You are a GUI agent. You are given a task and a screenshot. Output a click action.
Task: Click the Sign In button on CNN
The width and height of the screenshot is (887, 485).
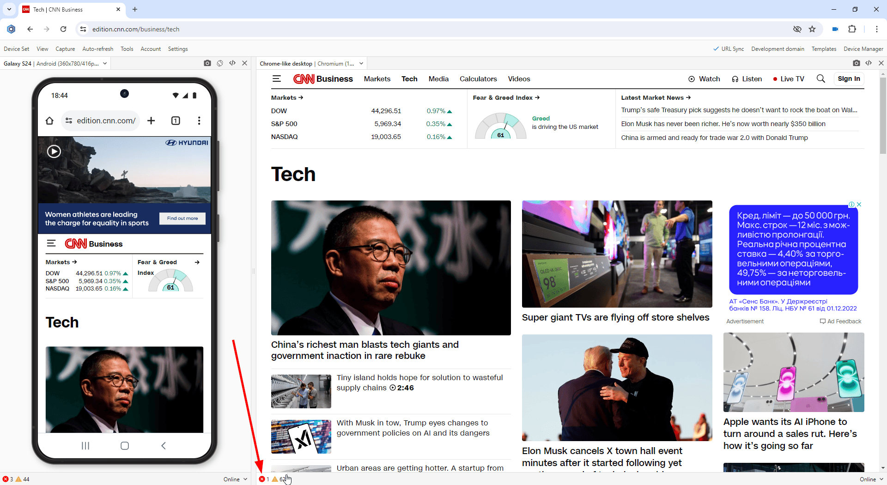(x=849, y=79)
